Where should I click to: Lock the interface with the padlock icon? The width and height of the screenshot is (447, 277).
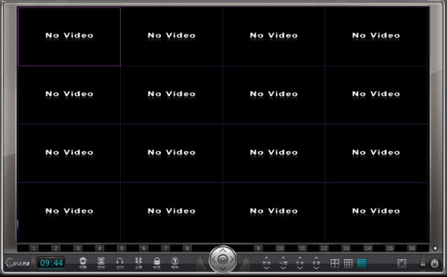pyautogui.click(x=156, y=261)
